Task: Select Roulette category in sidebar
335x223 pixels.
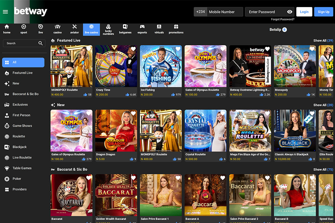Action: (x=23, y=136)
